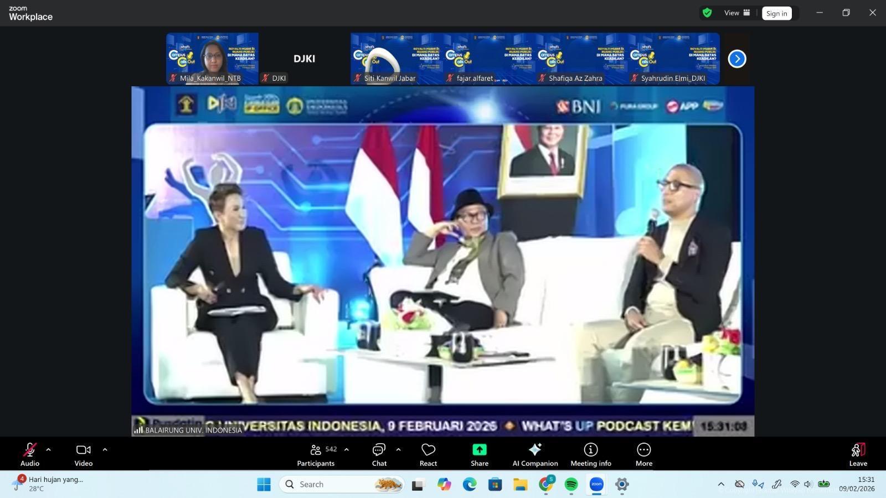Open the Participants panel
Image resolution: width=886 pixels, height=498 pixels.
(316, 455)
